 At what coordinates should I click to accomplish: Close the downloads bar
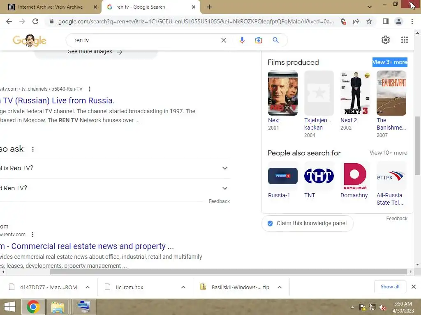pyautogui.click(x=414, y=287)
